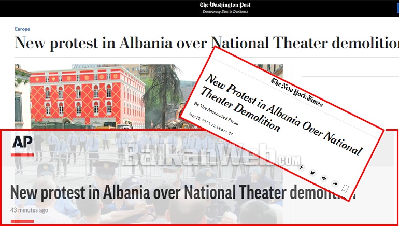Screen dimensions: 399x226
Task: Click 'Democracy Dies in Darkness' tagline
Action: (225, 12)
